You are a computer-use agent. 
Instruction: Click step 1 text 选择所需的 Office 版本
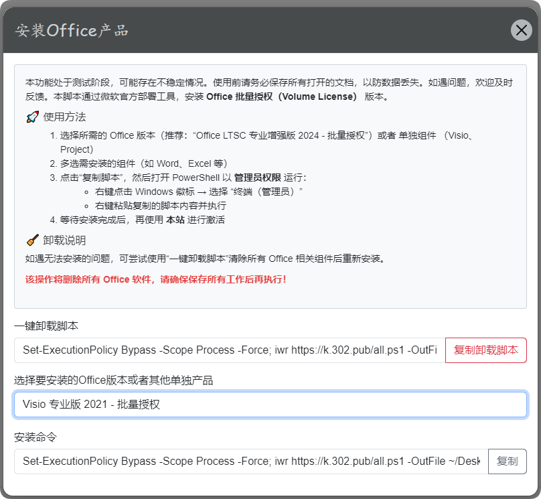(x=266, y=142)
